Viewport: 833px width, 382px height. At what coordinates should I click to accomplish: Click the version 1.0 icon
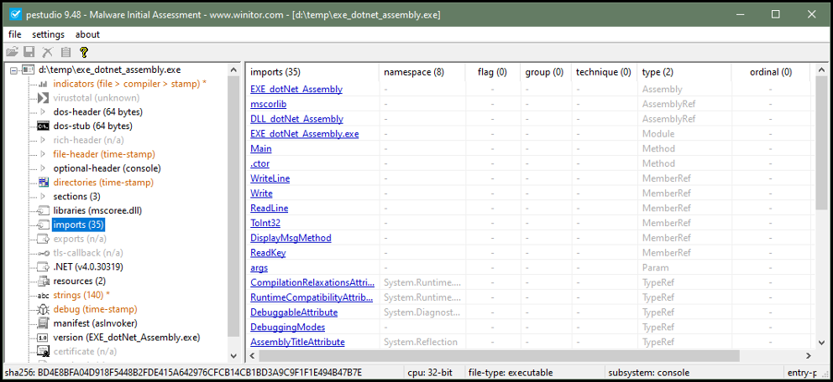[43, 338]
